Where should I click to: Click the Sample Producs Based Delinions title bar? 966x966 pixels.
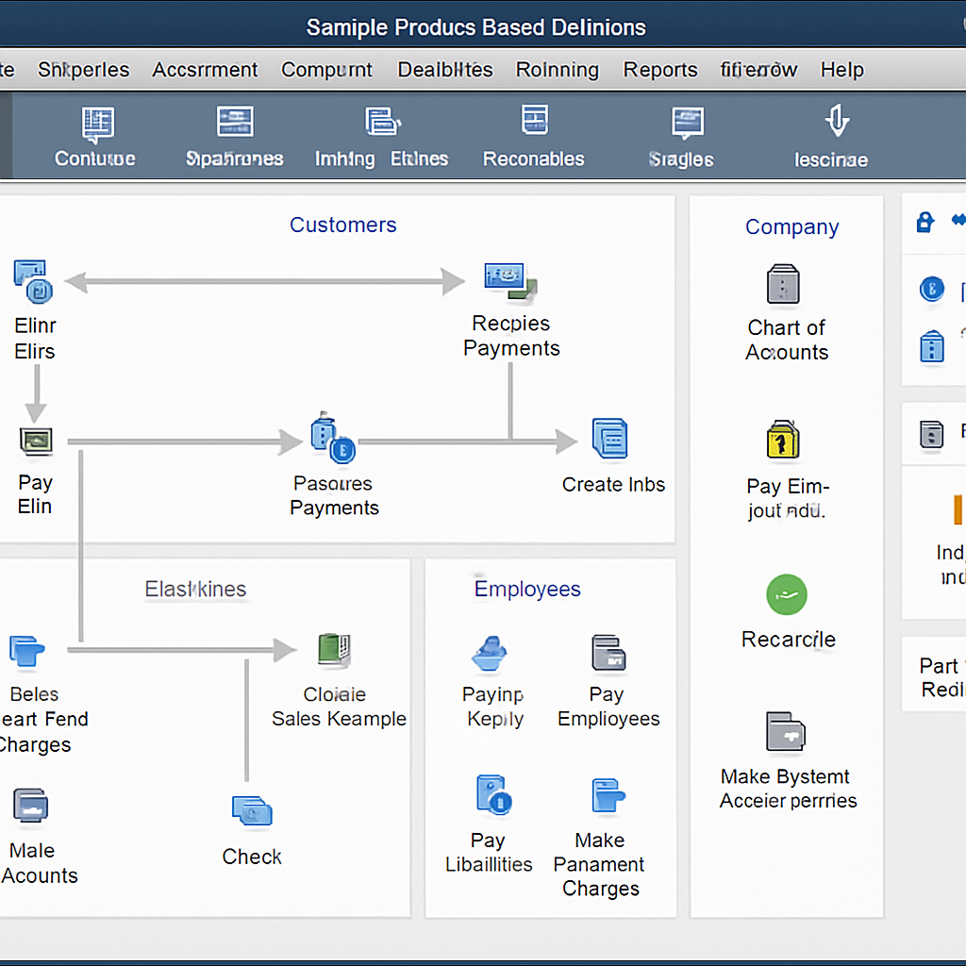tap(476, 27)
